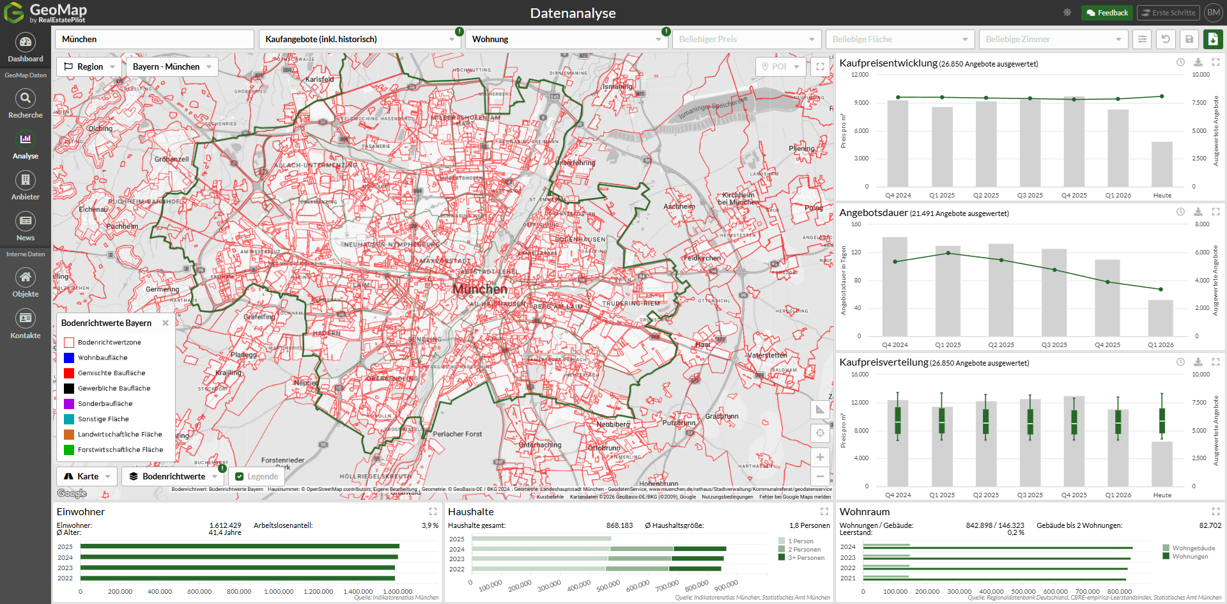Zoom in on the map
The image size is (1227, 604).
coord(820,457)
